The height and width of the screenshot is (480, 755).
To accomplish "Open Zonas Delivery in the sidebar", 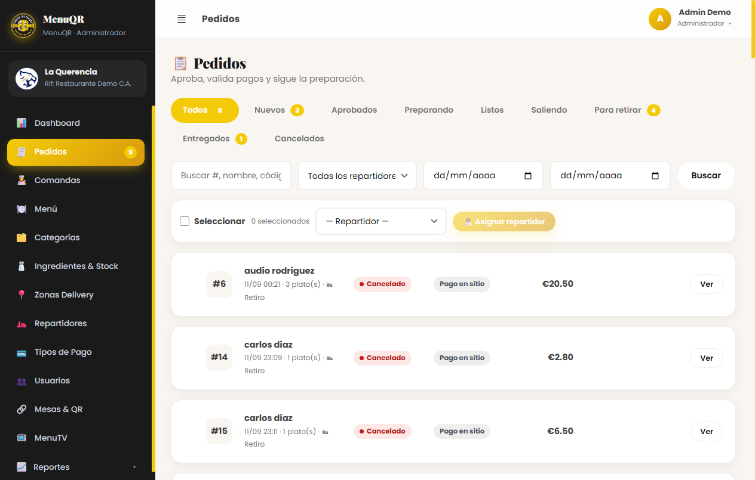I will (x=76, y=295).
